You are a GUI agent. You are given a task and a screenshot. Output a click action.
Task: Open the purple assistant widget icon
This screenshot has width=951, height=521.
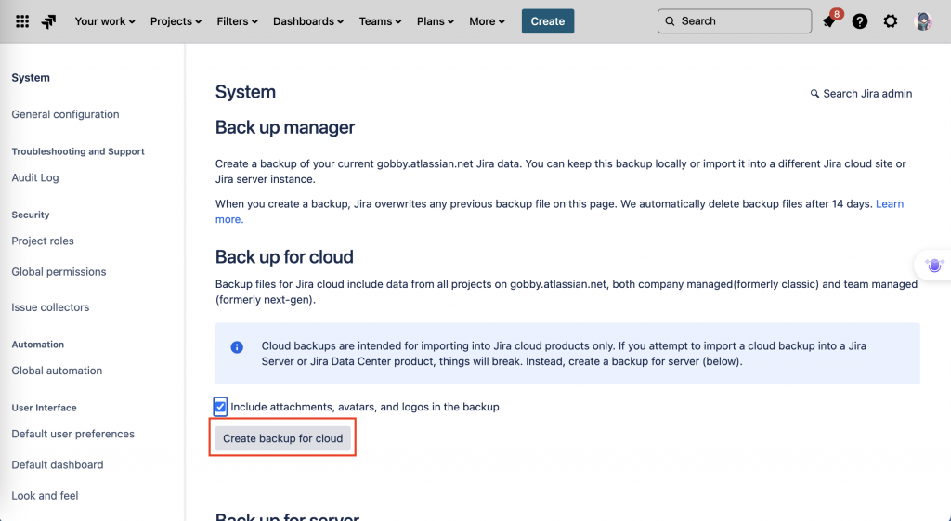point(934,265)
